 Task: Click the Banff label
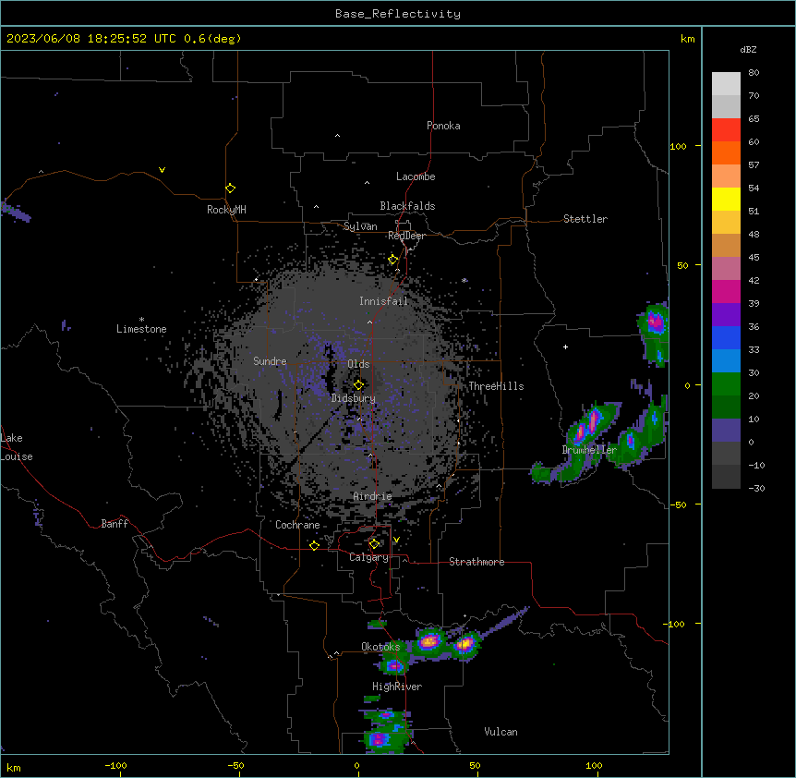(x=115, y=524)
